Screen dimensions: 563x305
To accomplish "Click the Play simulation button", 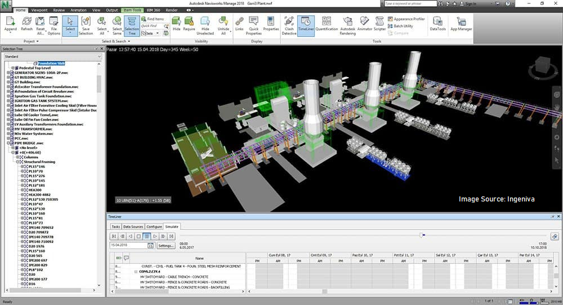I will click(155, 236).
